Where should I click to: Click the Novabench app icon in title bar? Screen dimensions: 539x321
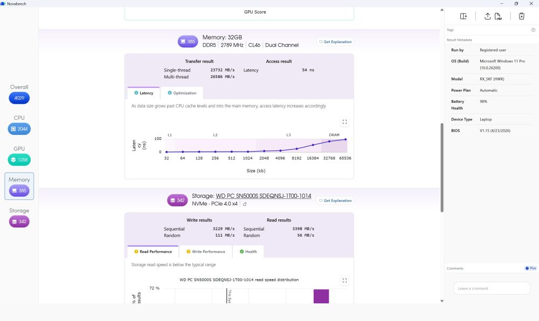coord(3,3)
